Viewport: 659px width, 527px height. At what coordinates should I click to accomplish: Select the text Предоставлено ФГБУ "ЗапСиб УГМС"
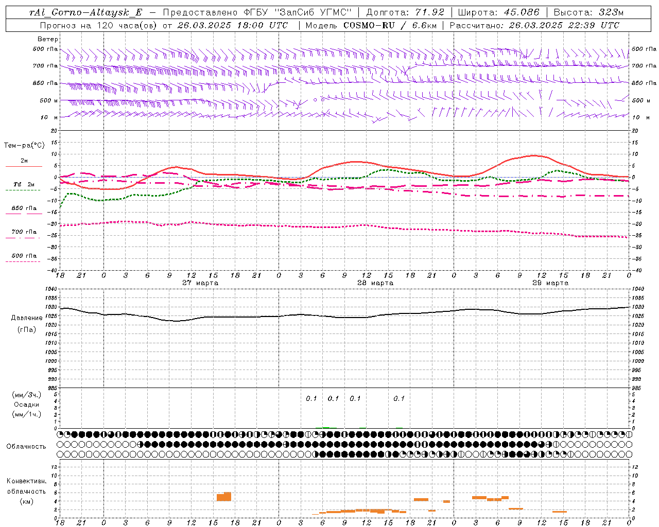257,12
